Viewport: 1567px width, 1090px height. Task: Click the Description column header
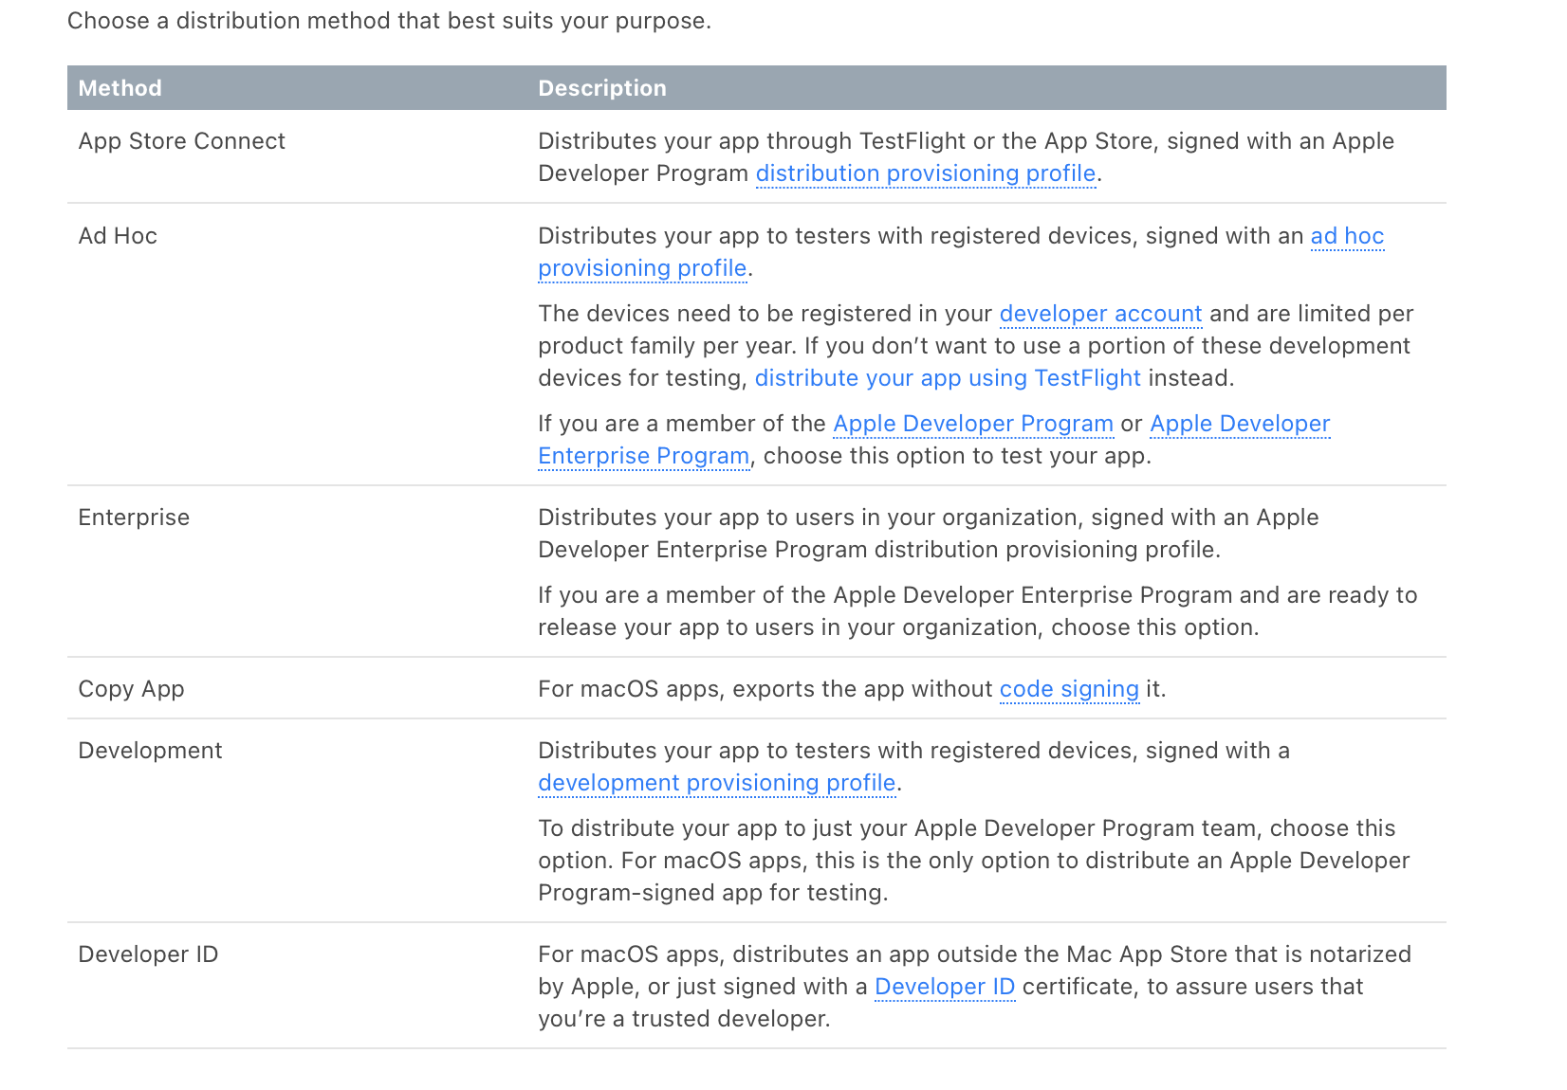click(602, 88)
